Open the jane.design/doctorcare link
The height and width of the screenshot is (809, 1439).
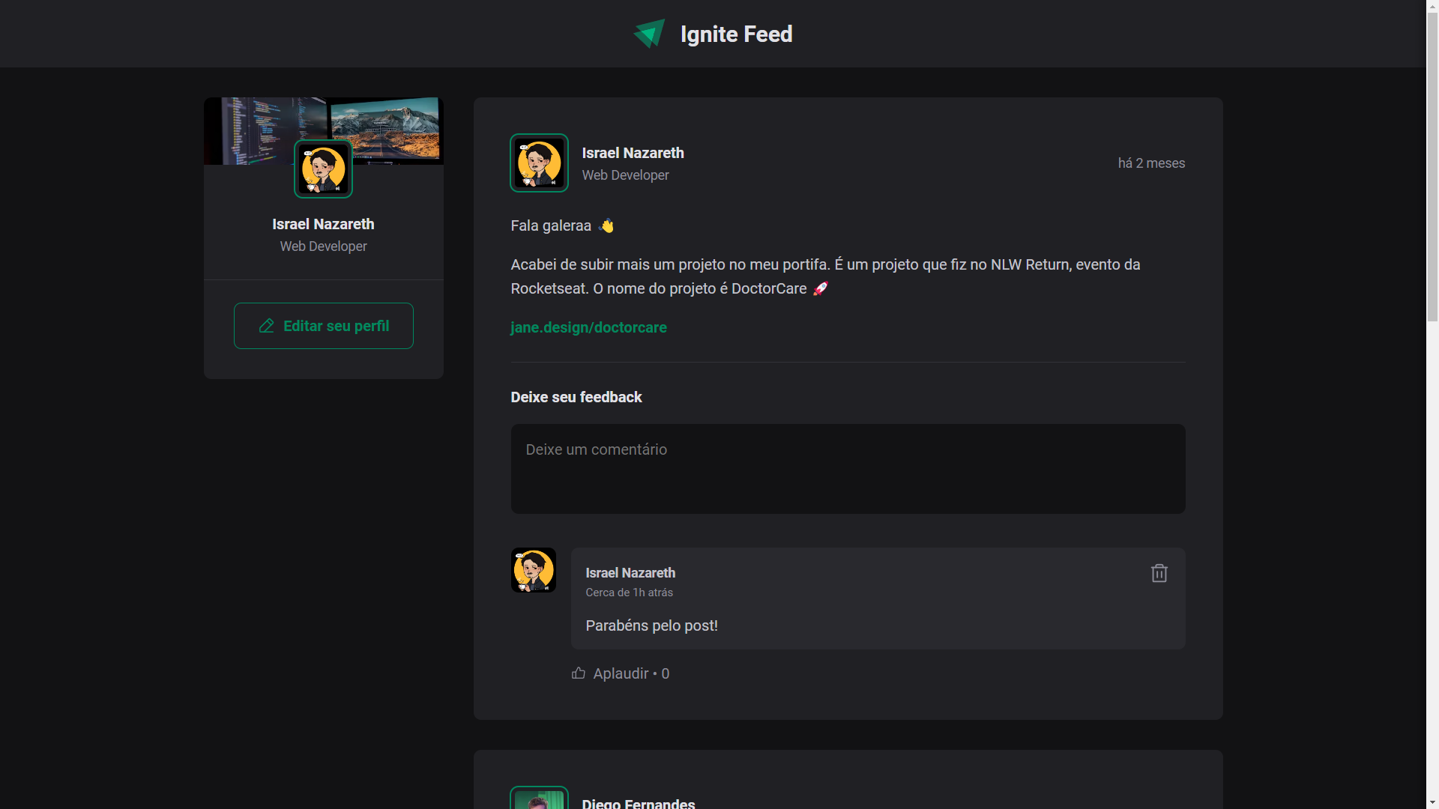[588, 327]
